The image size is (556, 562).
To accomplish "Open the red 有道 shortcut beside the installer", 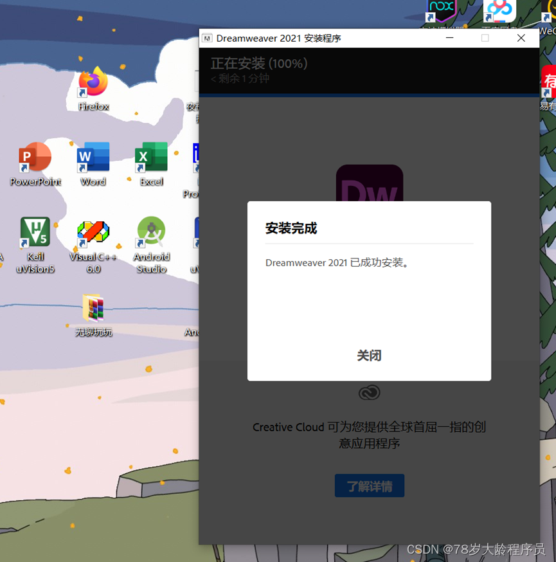I will coord(548,88).
